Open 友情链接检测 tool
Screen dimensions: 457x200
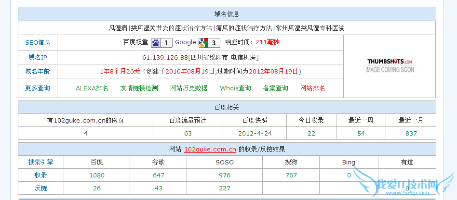coord(139,88)
